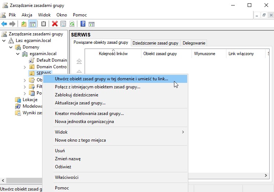
Task: Click the Up one level folder icon
Action: pyautogui.click(x=24, y=24)
